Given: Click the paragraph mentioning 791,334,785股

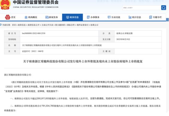Looking at the screenshot, I should point(83,108).
